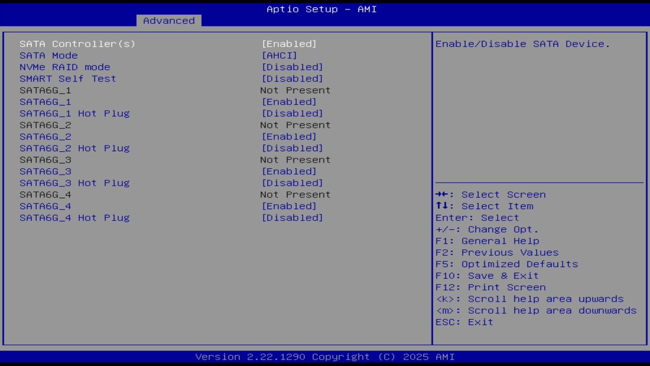Disable the SATA6G_3 port
The width and height of the screenshot is (650, 366).
tap(289, 171)
